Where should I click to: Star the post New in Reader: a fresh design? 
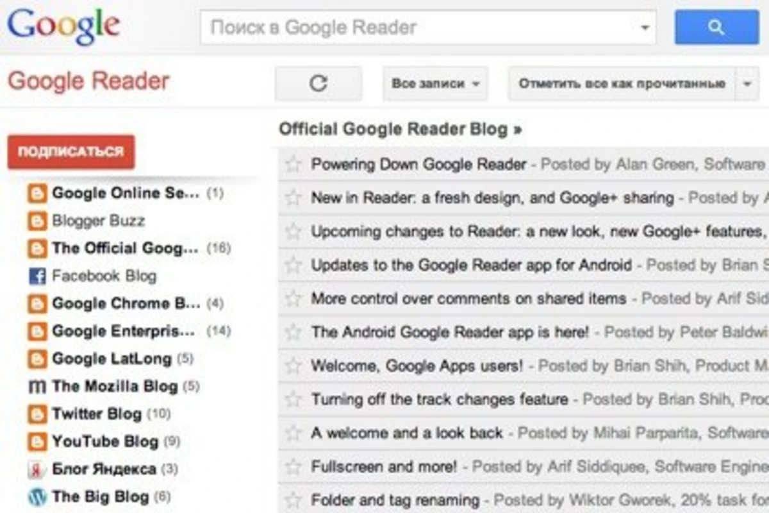click(294, 198)
